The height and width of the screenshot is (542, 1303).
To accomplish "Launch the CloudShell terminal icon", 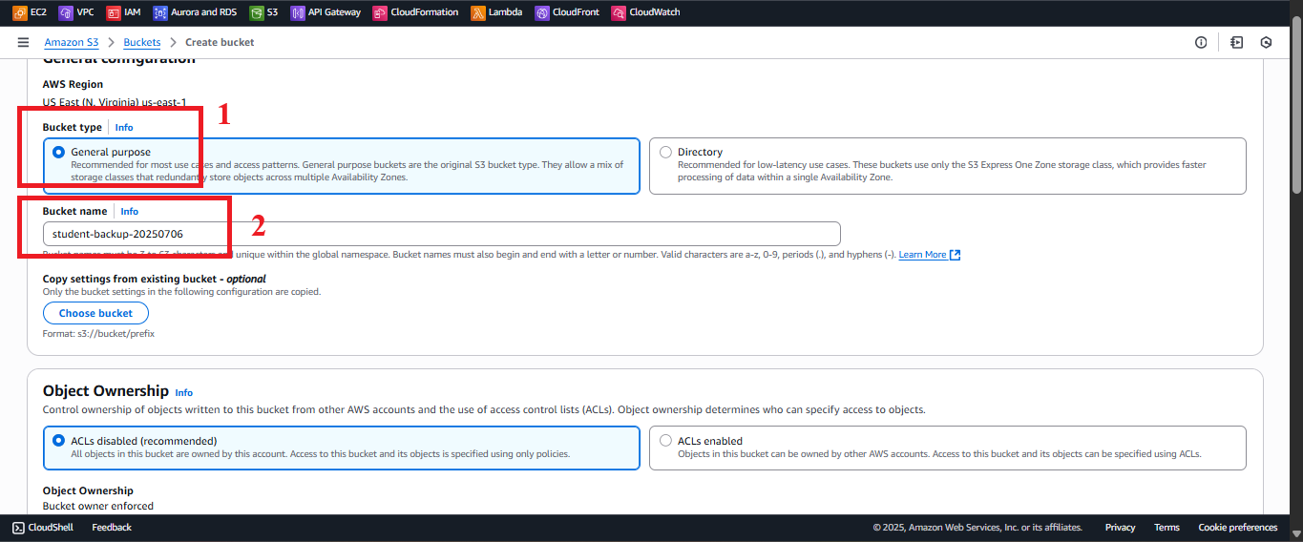I will tap(18, 527).
